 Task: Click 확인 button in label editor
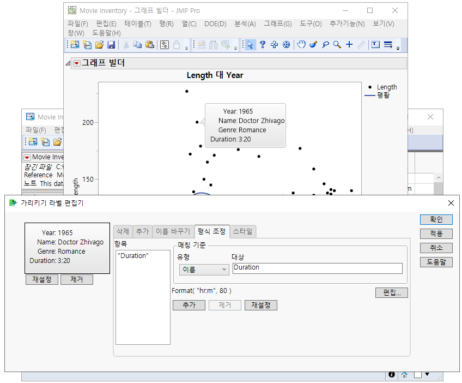436,219
